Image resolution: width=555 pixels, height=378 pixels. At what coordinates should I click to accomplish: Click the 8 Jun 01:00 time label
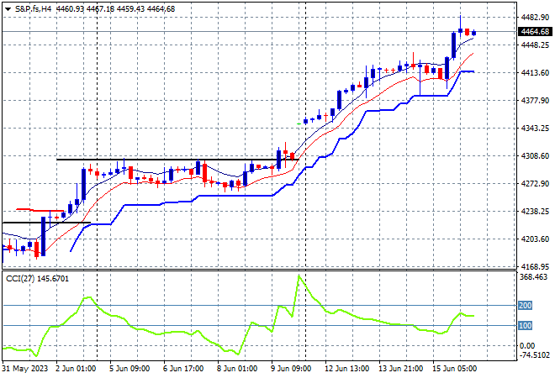(237, 369)
